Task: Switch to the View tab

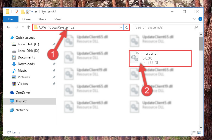Action: (58, 19)
